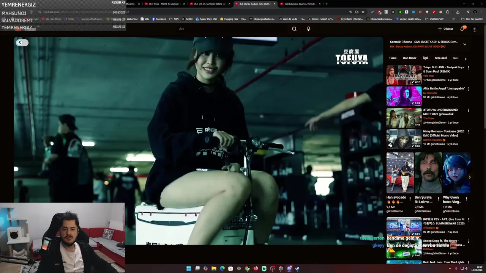This screenshot has height=273, width=486.
Task: Open the Hugging Face bookmark
Action: click(x=233, y=19)
